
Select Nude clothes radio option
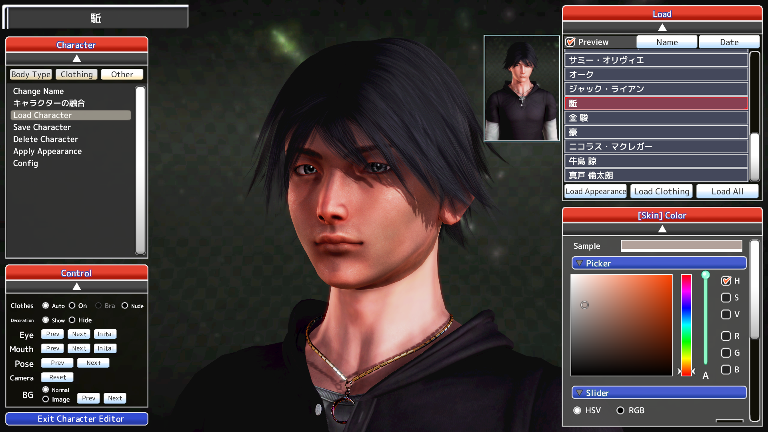[125, 306]
